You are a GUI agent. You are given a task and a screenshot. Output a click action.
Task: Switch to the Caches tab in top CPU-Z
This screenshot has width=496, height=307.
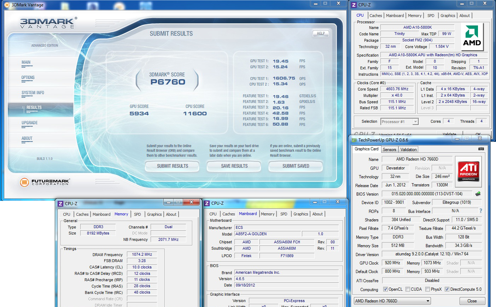(x=375, y=16)
